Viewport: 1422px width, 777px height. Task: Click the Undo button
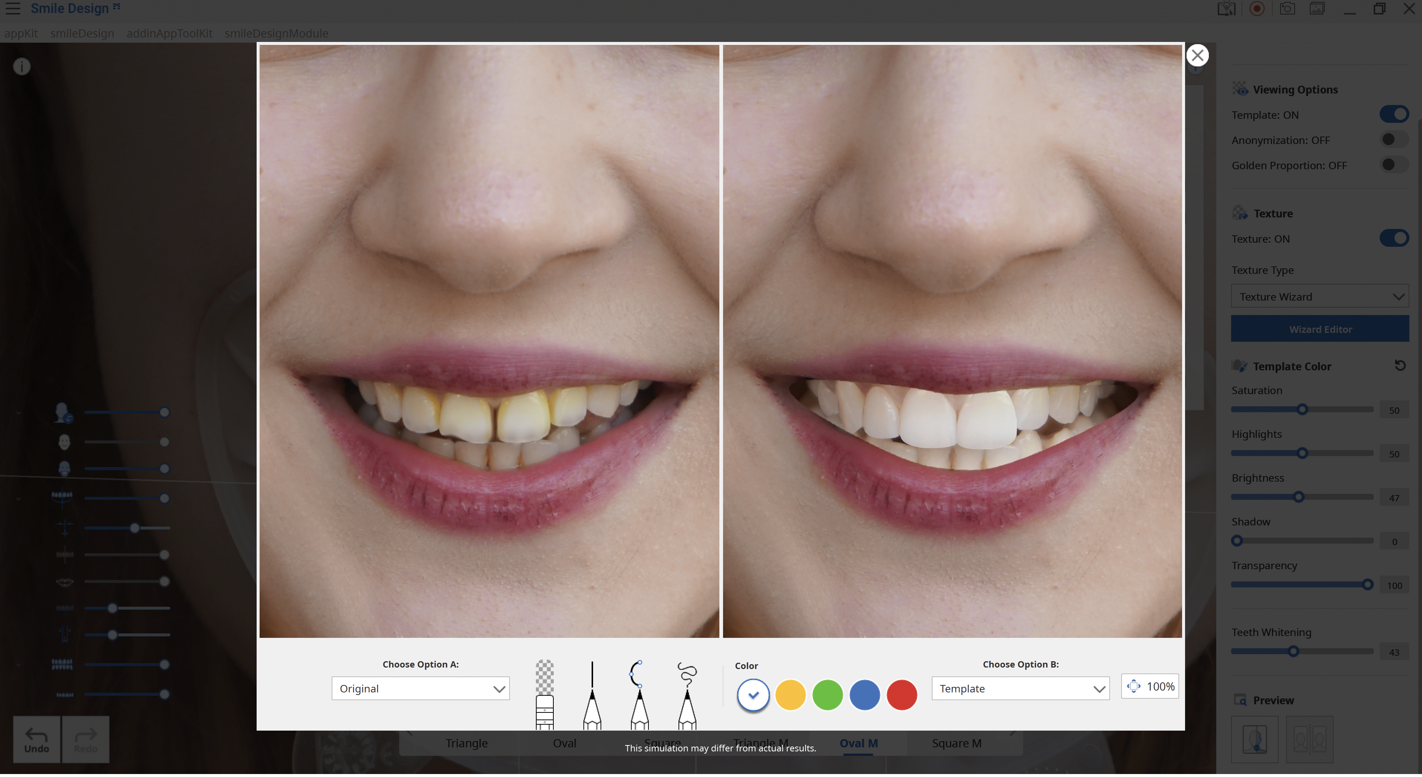coord(36,739)
